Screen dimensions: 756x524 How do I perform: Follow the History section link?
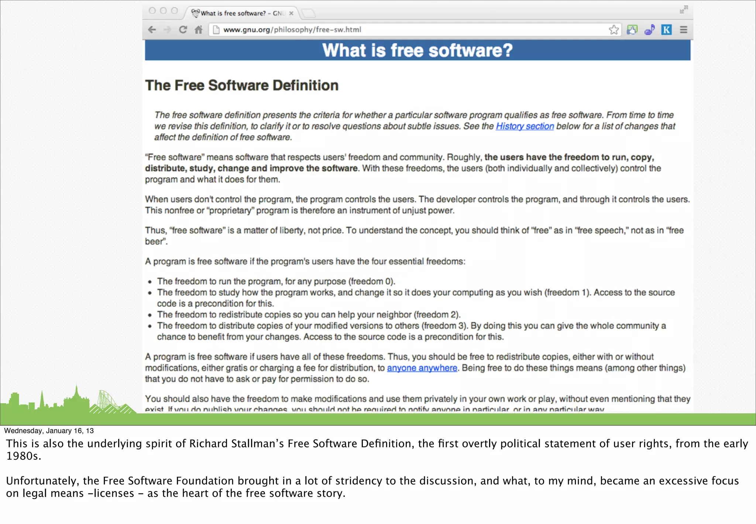click(x=525, y=126)
